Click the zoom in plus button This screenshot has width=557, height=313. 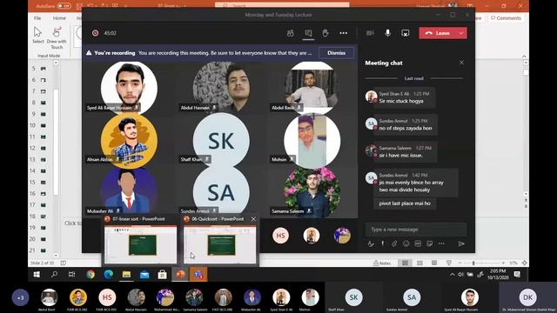point(503,263)
